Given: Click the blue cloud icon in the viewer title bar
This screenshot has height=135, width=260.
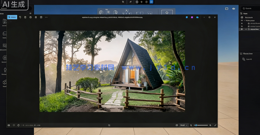Looking at the screenshot, I should click(x=197, y=17).
